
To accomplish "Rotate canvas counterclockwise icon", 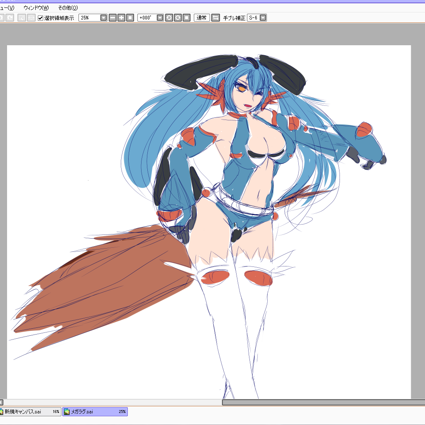I will [169, 18].
